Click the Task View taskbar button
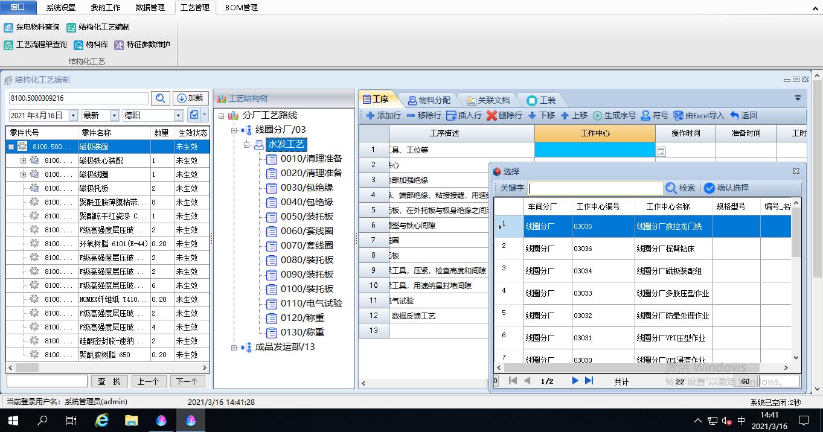The image size is (823, 432). tap(71, 420)
